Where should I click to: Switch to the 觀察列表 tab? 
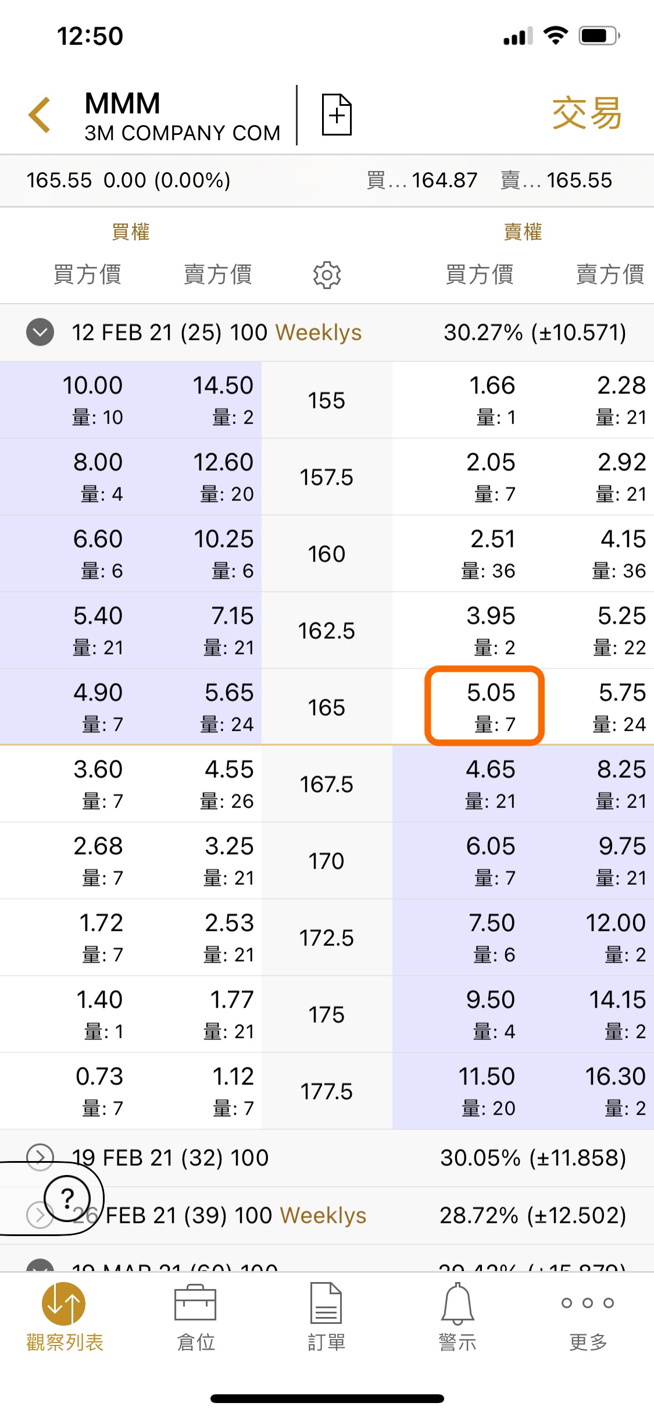[x=65, y=1318]
